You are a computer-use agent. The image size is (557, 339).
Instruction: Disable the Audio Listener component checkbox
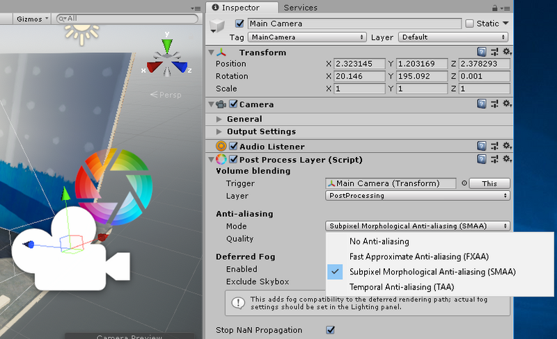tap(233, 146)
